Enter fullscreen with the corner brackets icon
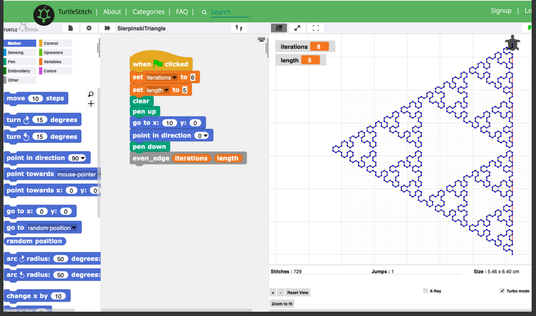The image size is (536, 316). coord(315,28)
